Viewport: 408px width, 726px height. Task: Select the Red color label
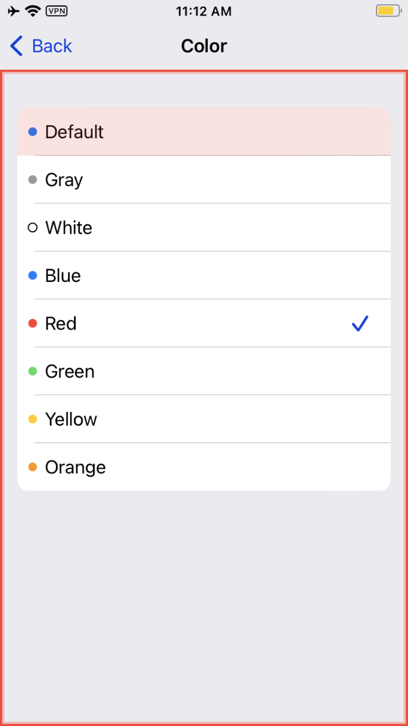pyautogui.click(x=61, y=324)
